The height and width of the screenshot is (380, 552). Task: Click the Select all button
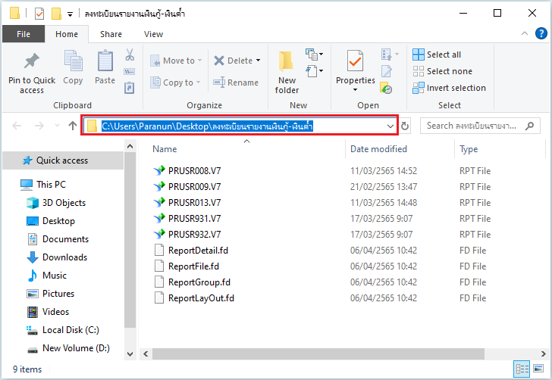pos(437,55)
